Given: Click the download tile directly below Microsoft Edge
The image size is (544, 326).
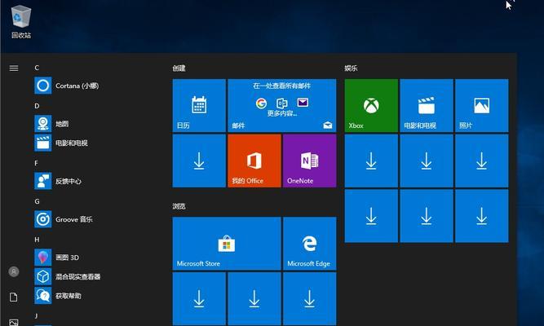Looking at the screenshot, I should 309,298.
